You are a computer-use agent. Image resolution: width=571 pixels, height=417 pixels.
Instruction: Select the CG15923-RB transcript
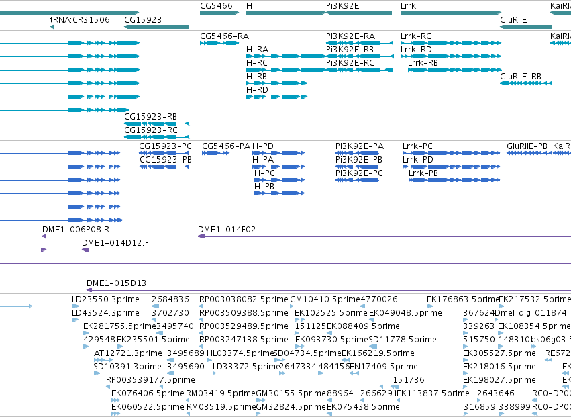click(156, 124)
